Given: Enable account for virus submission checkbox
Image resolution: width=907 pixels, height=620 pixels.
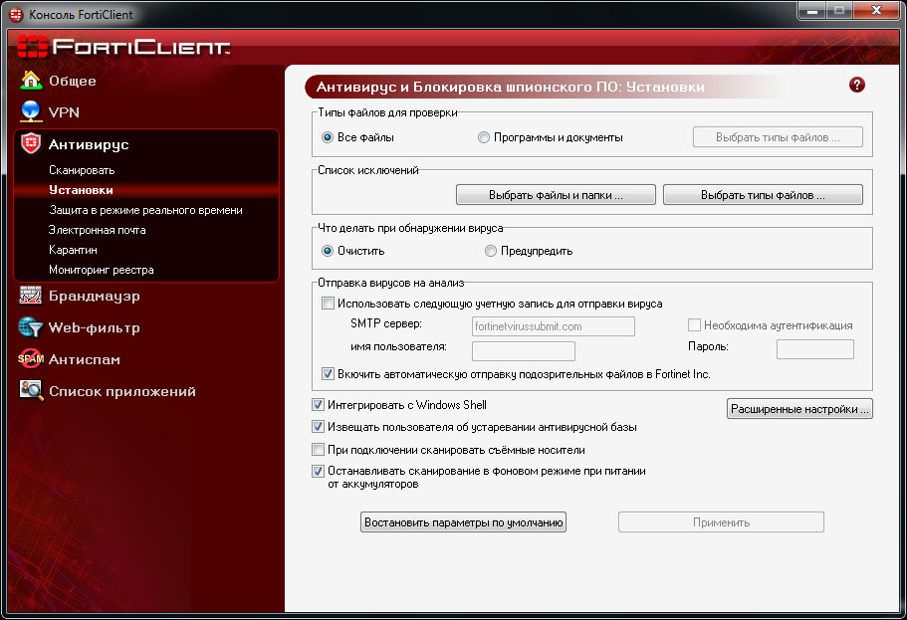Looking at the screenshot, I should coord(328,304).
